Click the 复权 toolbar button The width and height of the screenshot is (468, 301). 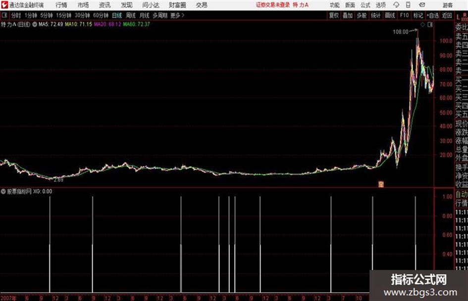(334, 15)
